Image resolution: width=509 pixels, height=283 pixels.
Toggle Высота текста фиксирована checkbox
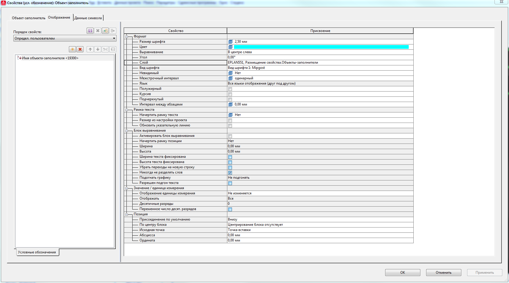coord(230,162)
